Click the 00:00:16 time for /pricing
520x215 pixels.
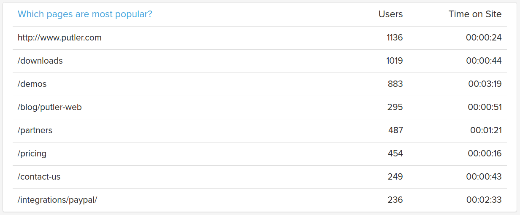[x=485, y=153]
